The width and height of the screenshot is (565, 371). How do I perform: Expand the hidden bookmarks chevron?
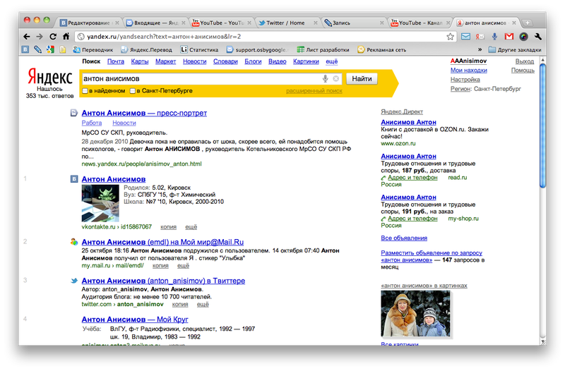coord(480,49)
